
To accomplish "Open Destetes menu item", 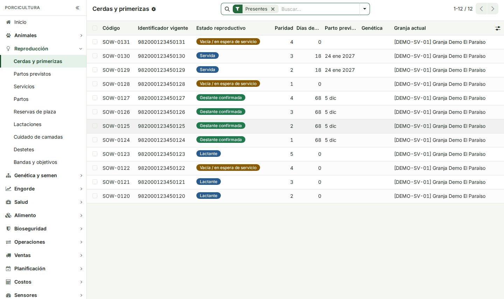I will tap(43, 149).
